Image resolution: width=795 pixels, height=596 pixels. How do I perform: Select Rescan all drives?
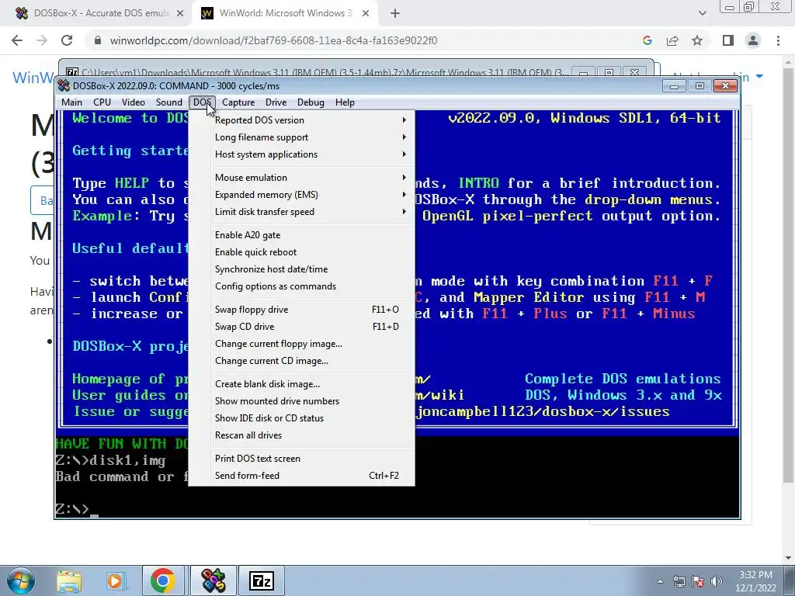302,435
